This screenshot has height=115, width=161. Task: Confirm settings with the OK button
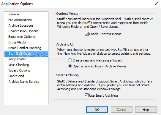click(97, 110)
